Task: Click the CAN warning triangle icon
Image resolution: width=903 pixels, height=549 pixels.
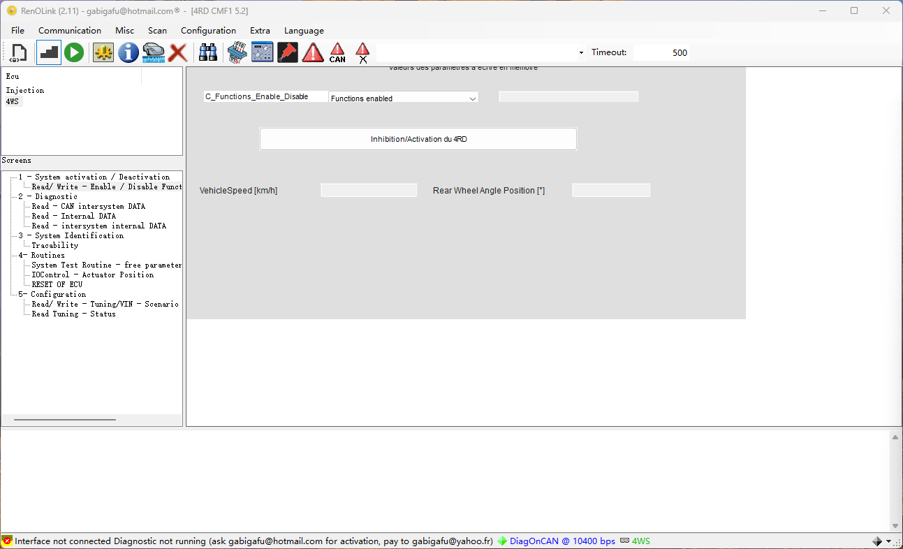Action: [337, 52]
